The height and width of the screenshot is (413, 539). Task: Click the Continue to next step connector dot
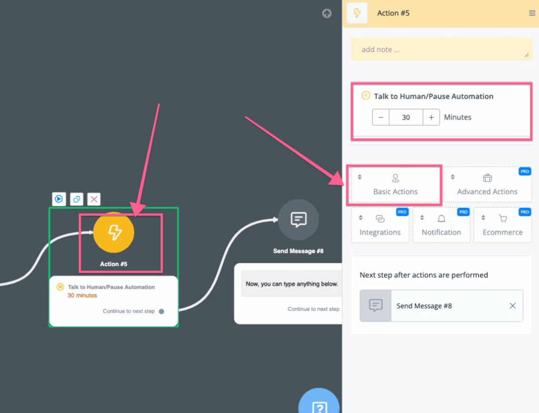point(162,311)
